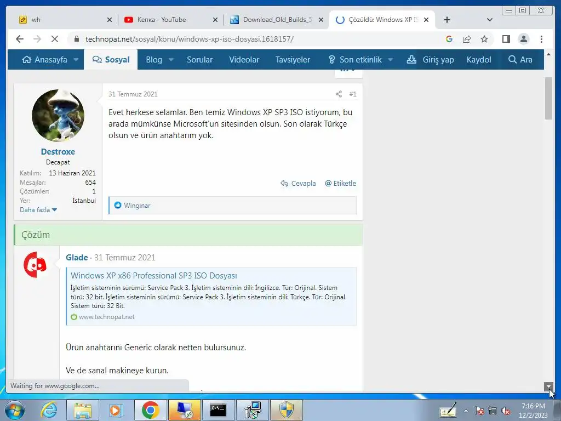Click the page vertical scrollbar thumb
Viewport: 561px width, 421px height.
click(548, 98)
